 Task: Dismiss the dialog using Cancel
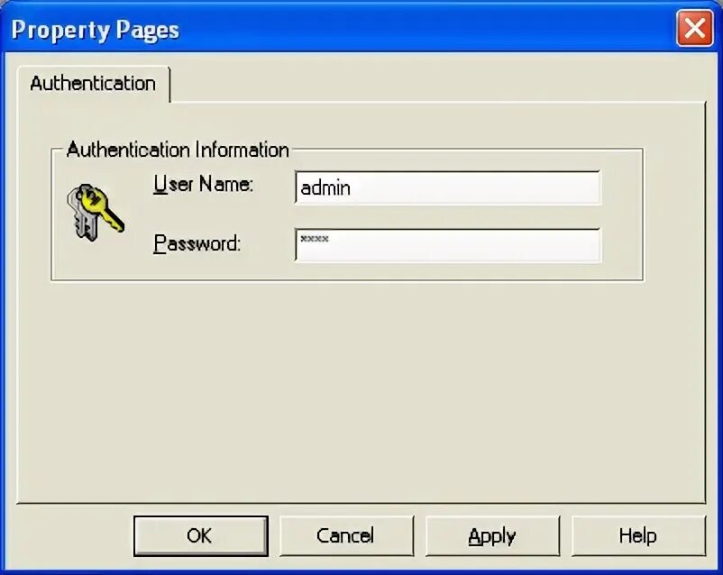[346, 536]
